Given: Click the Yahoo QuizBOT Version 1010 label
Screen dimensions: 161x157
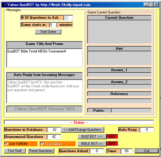Looking at the screenshot, I should pyautogui.click(x=45, y=109).
